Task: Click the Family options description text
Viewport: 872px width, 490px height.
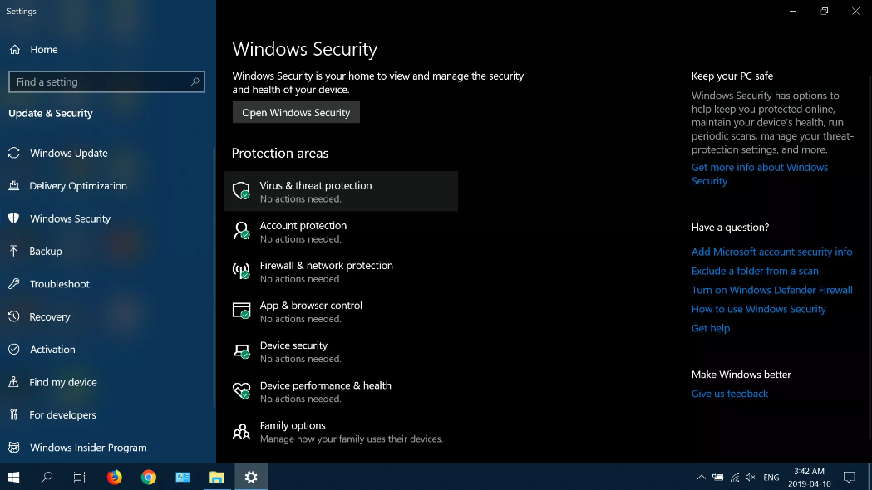Action: click(x=352, y=439)
